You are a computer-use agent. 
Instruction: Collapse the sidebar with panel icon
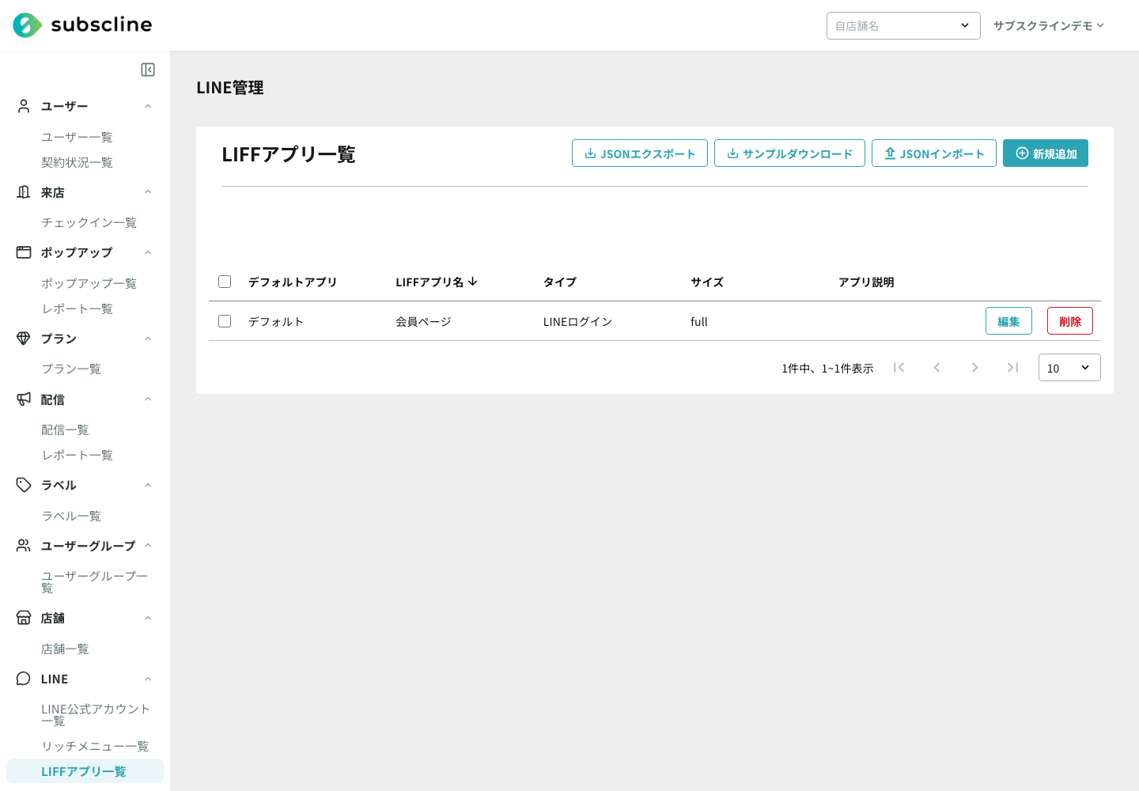(148, 70)
